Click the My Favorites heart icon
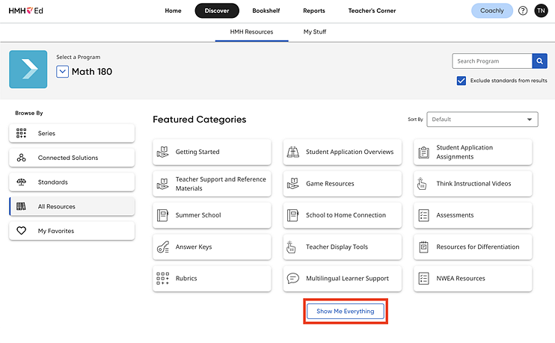555x343 pixels. pyautogui.click(x=21, y=231)
